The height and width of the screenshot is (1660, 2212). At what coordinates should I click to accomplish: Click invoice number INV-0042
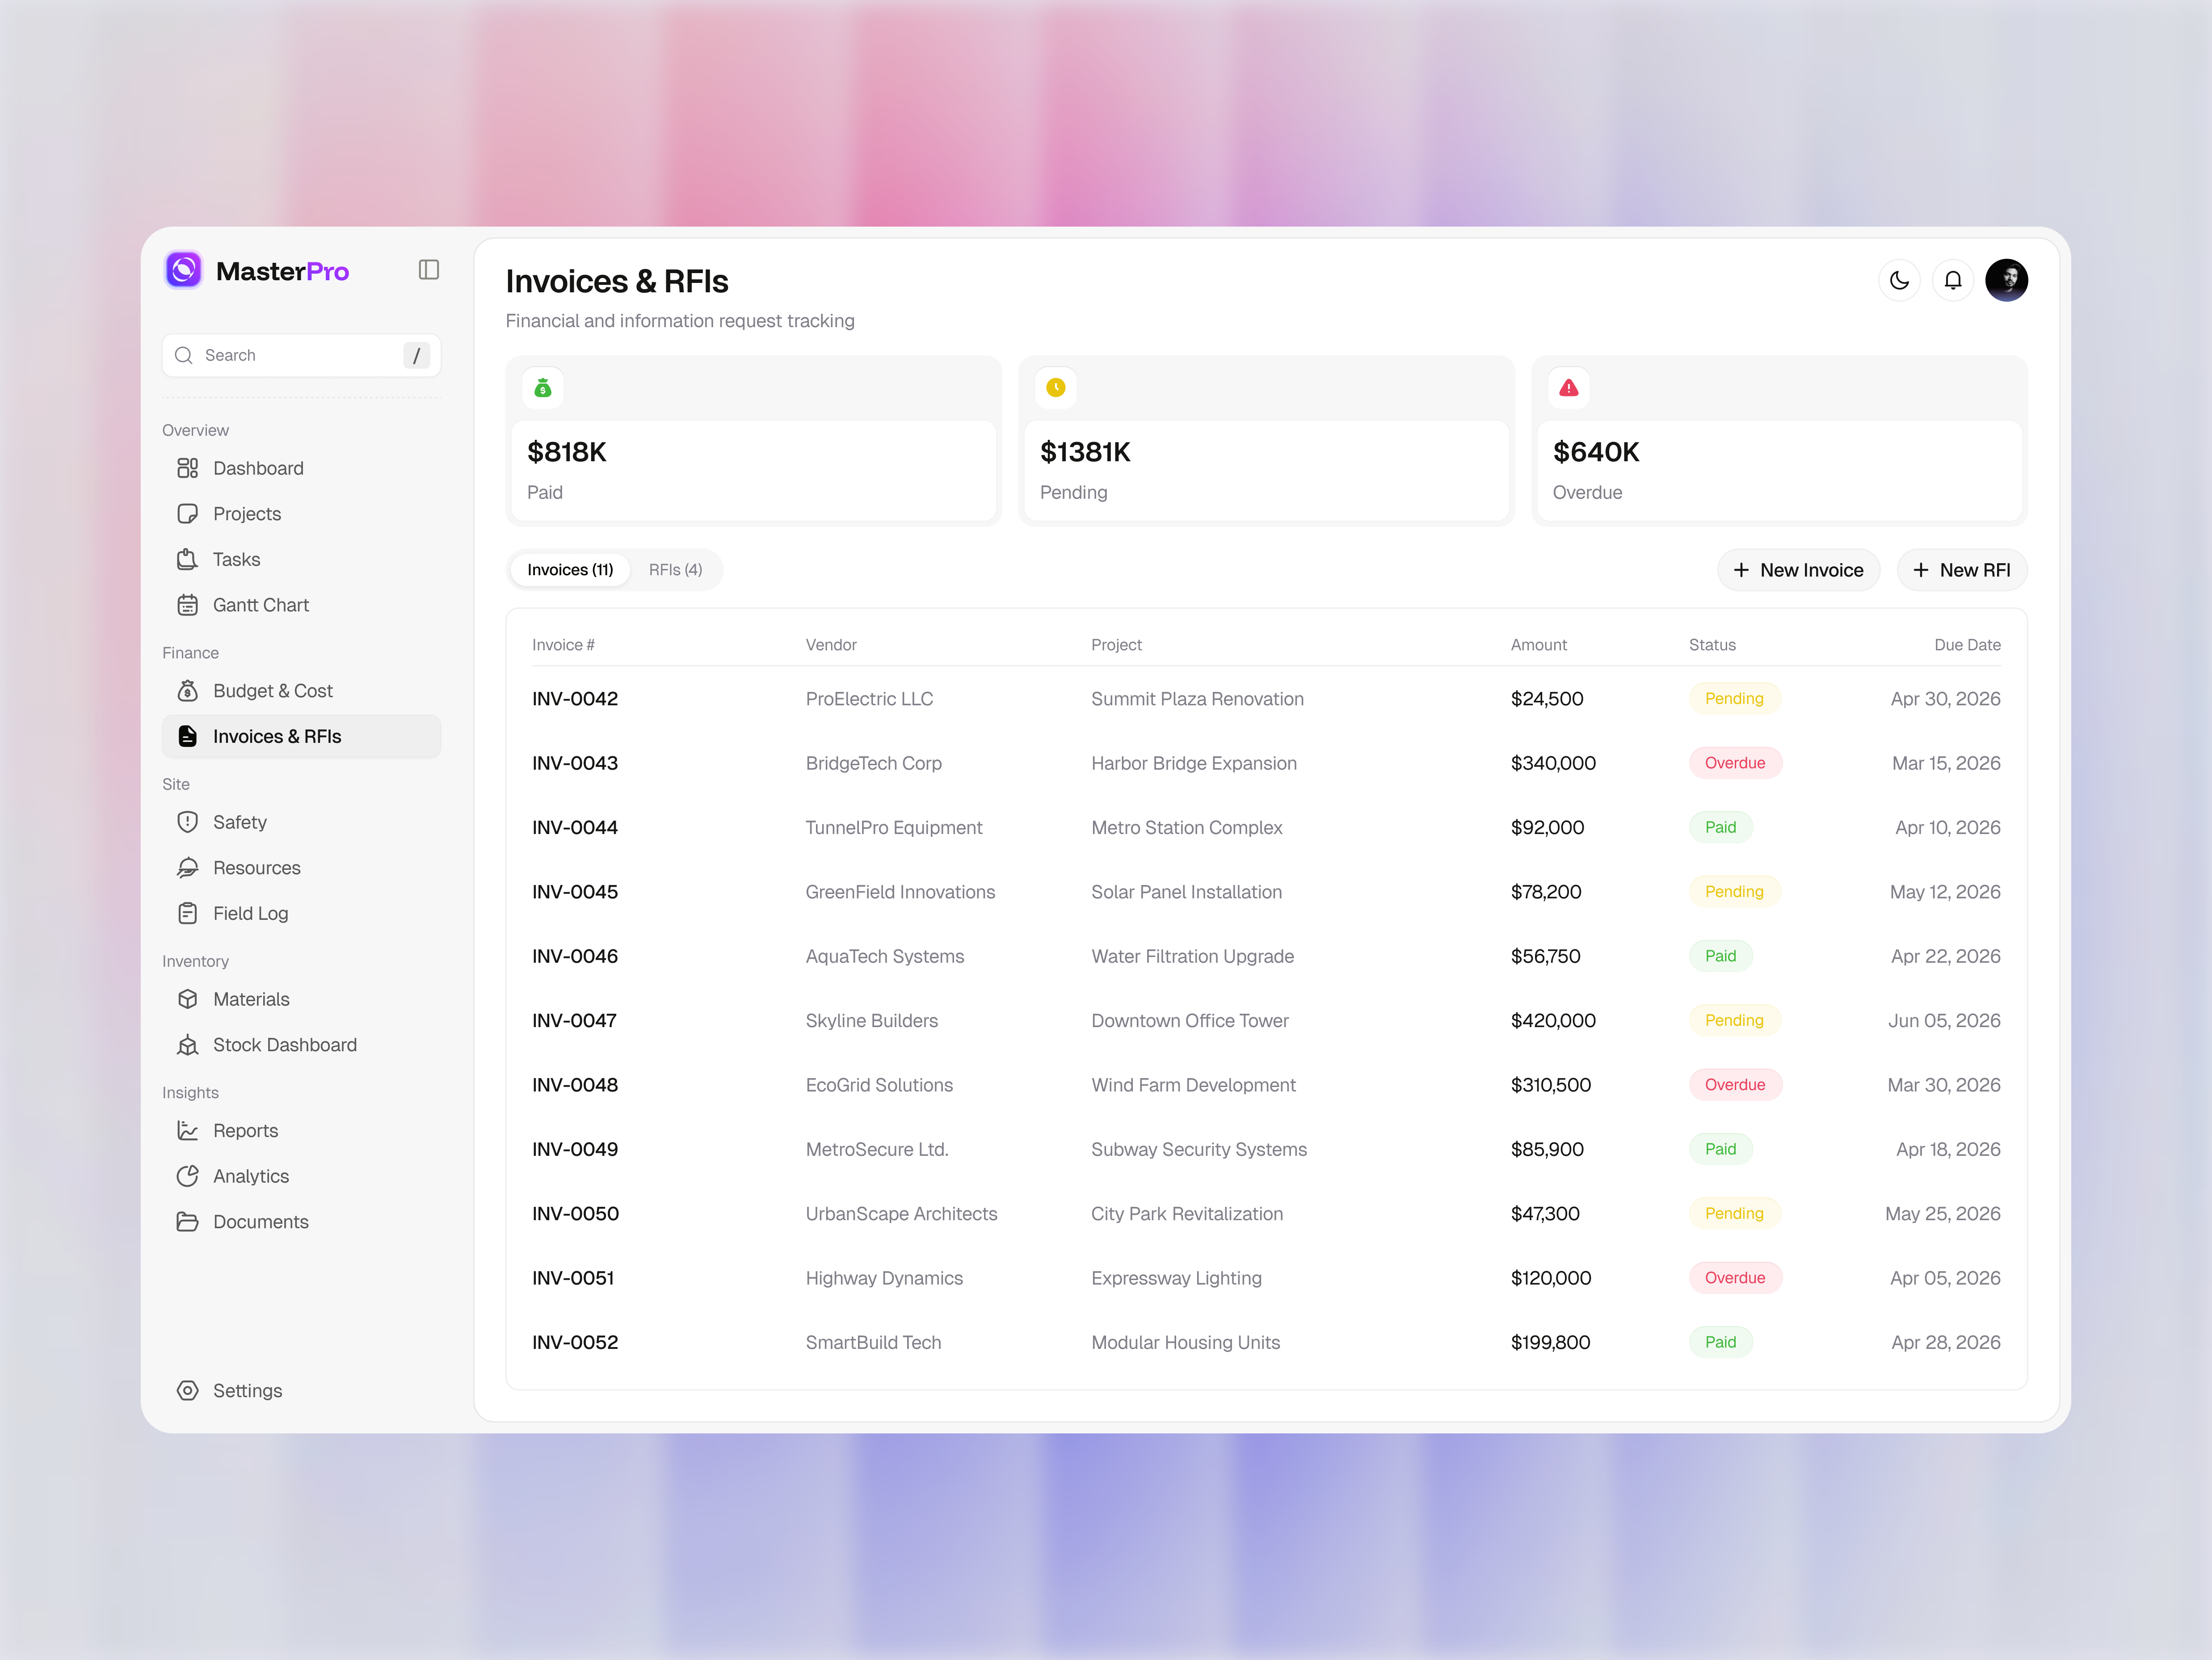coord(575,699)
